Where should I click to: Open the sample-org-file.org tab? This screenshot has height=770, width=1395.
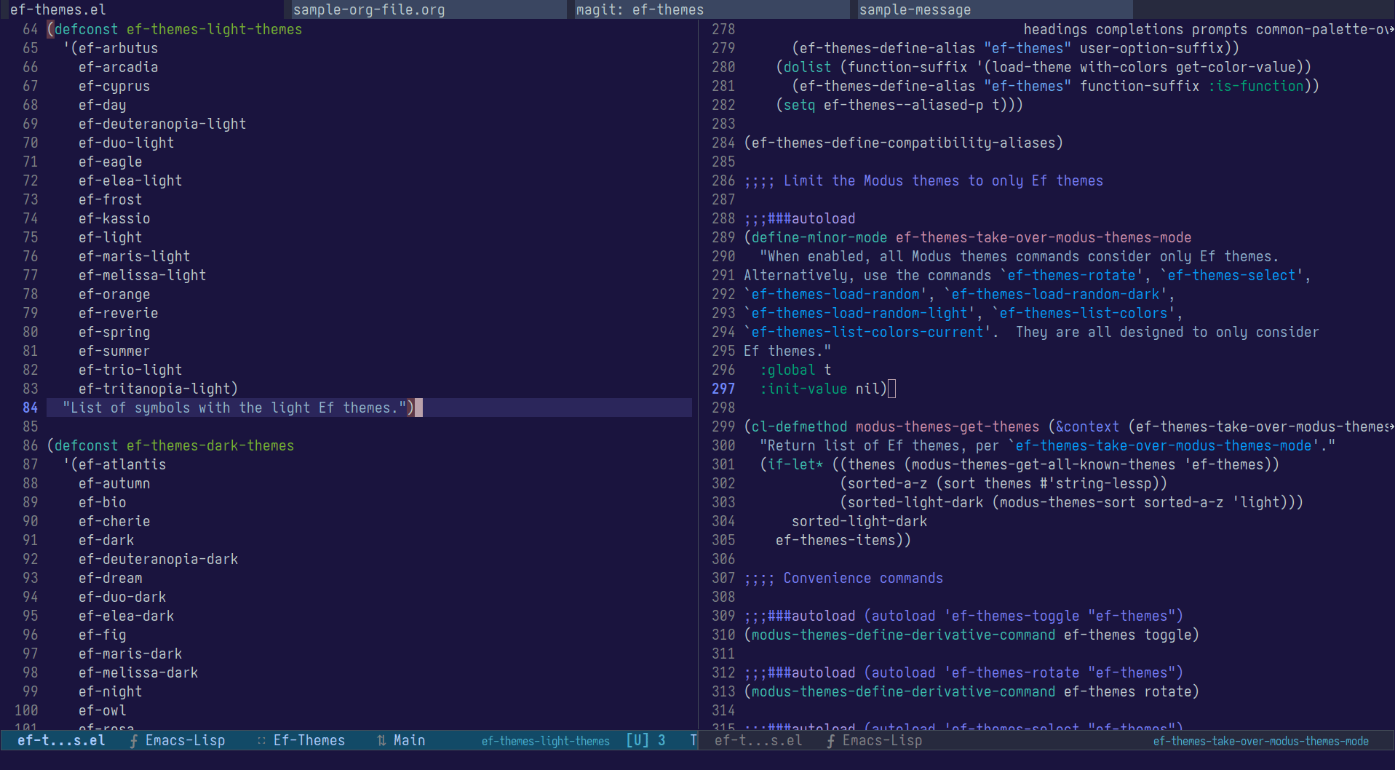pos(429,9)
